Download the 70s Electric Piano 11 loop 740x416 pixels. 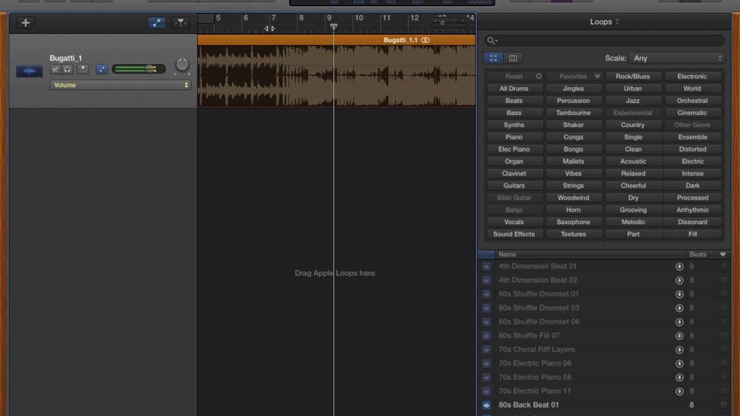(679, 391)
